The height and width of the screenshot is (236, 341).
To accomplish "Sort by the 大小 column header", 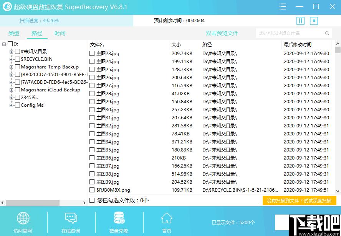I will [x=176, y=45].
